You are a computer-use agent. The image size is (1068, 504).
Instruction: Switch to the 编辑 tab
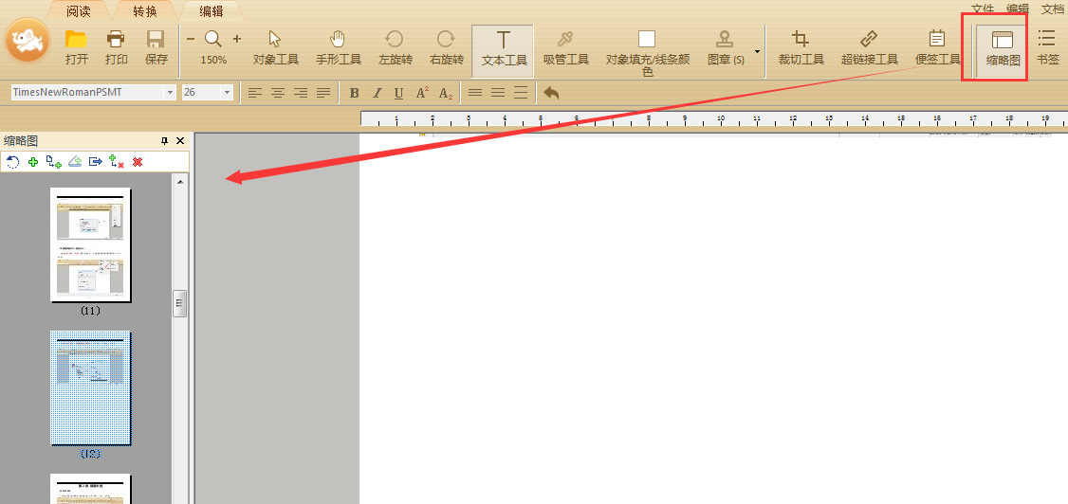coord(212,10)
